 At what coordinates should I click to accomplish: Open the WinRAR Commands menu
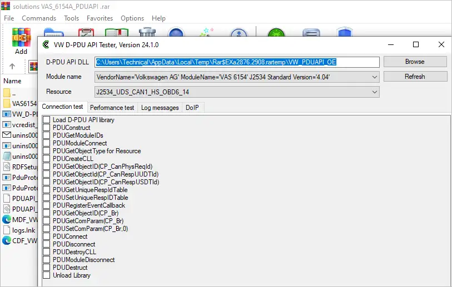pyautogui.click(x=39, y=18)
